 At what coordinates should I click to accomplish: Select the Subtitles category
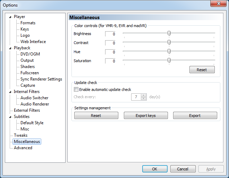point(22,117)
